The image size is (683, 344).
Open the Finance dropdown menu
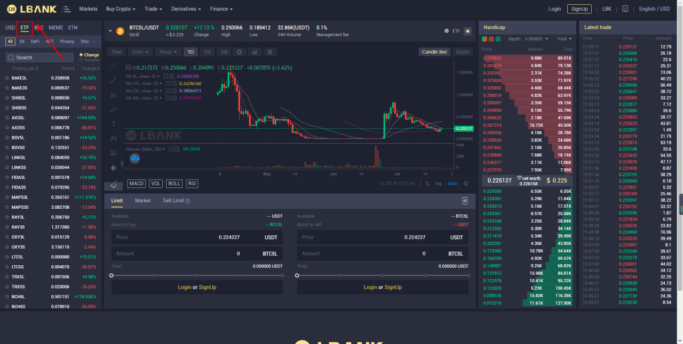coord(221,9)
